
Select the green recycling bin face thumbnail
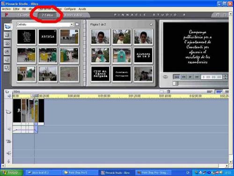(122, 55)
